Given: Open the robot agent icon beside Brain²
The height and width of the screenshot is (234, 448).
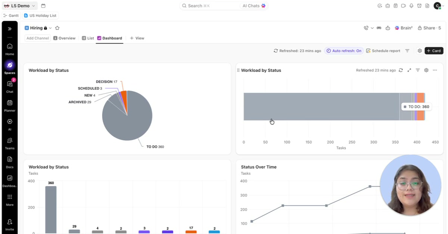Looking at the screenshot, I should pyautogui.click(x=388, y=28).
